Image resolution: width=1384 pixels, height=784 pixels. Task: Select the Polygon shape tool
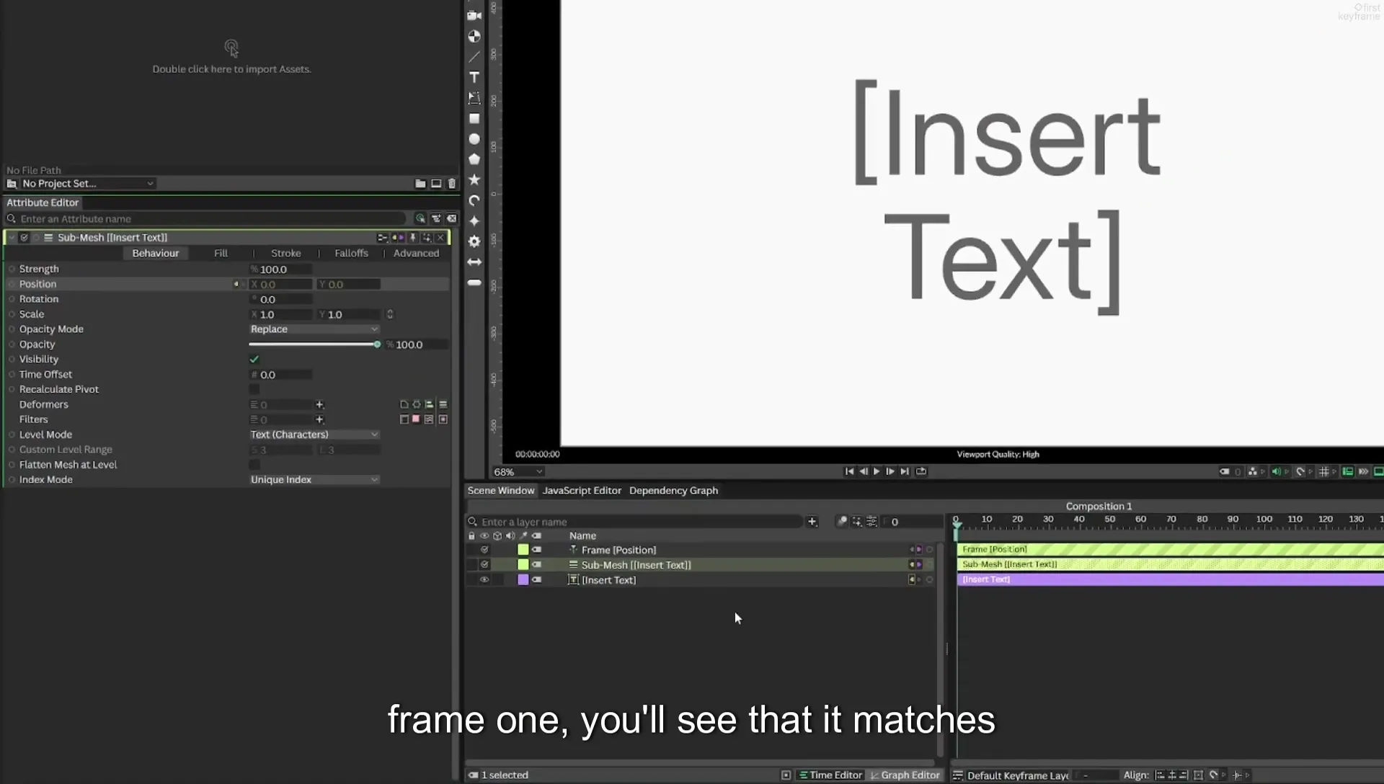coord(474,159)
